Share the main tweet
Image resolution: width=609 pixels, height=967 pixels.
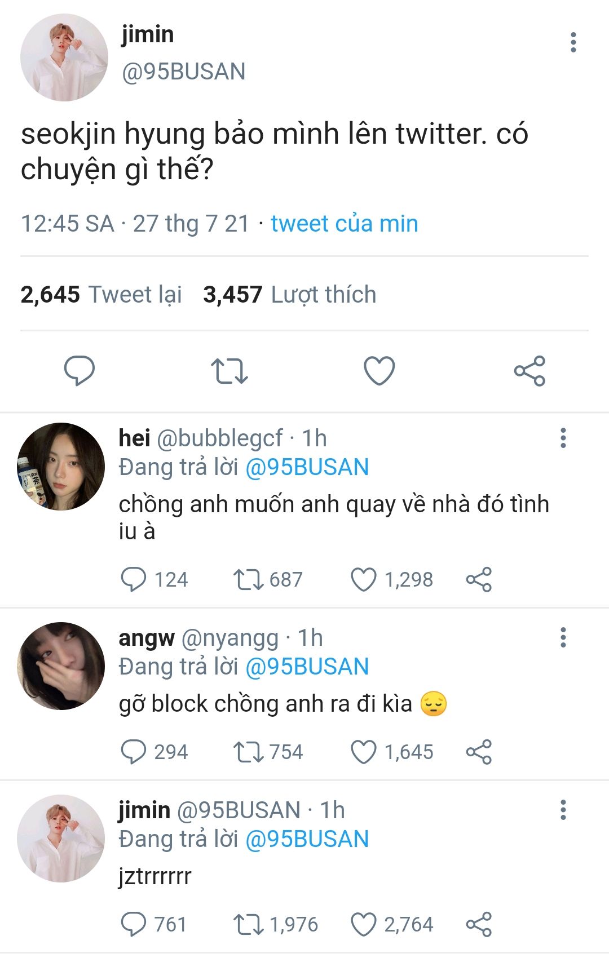tap(529, 370)
